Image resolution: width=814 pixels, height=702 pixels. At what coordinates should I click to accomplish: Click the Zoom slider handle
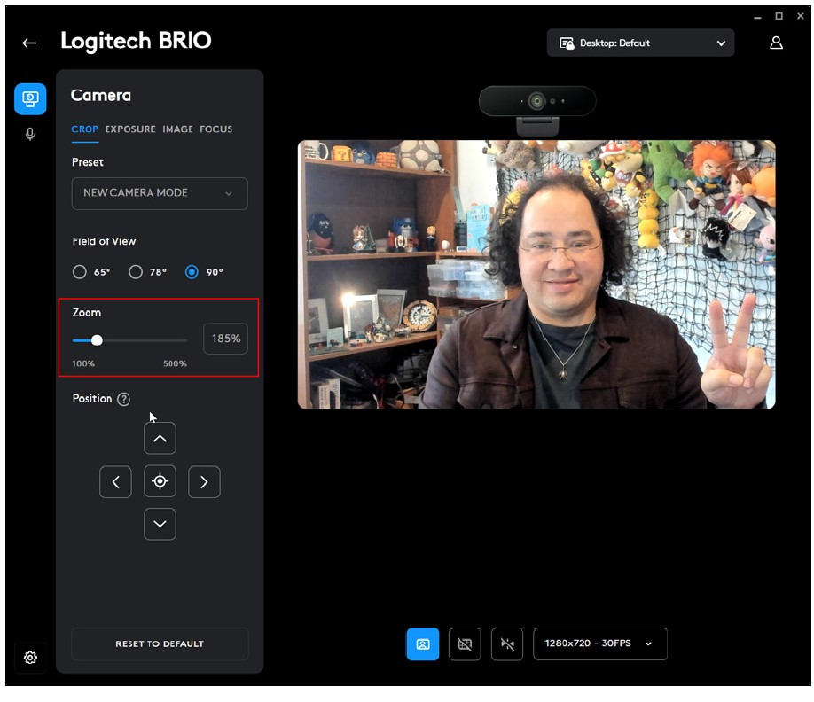[x=97, y=340]
